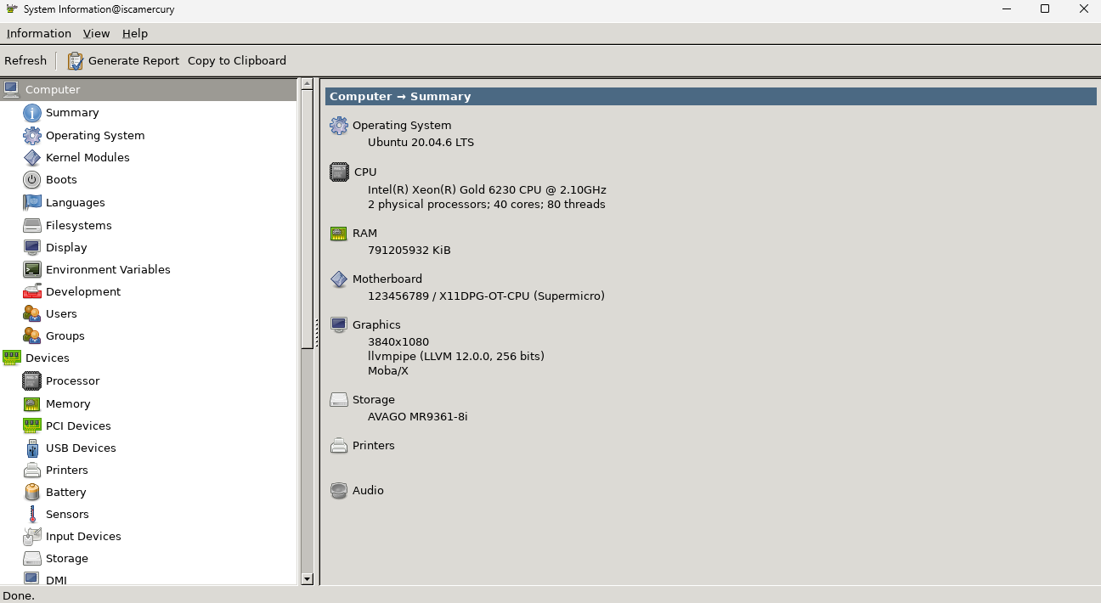
Task: Click the 3840x1080 resolution text
Action: [x=398, y=341]
